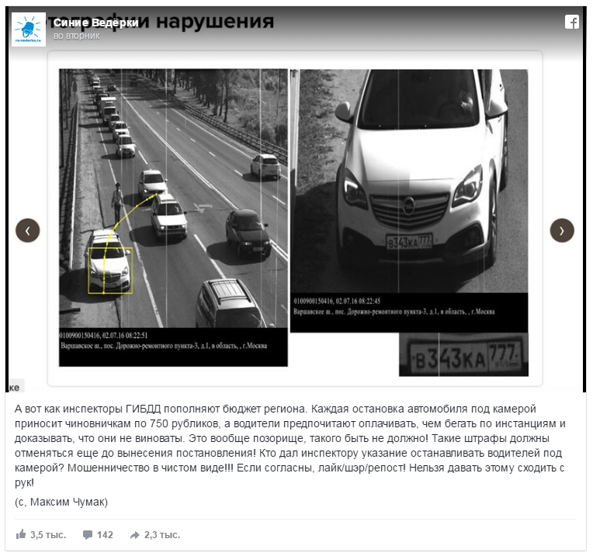Click the speech bubble comments icon
The height and width of the screenshot is (556, 593).
[88, 535]
